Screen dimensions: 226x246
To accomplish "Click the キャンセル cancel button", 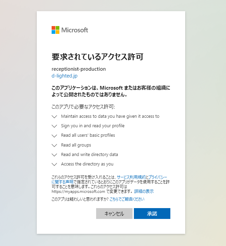I will click(x=114, y=214).
